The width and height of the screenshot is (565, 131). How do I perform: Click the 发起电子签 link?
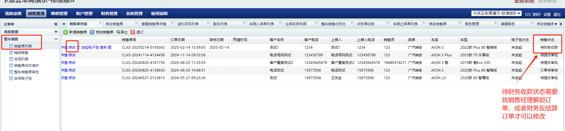(90, 47)
